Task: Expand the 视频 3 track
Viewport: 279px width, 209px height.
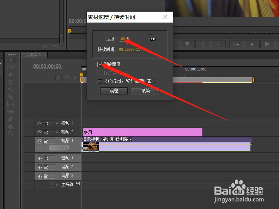Action: click(x=57, y=123)
